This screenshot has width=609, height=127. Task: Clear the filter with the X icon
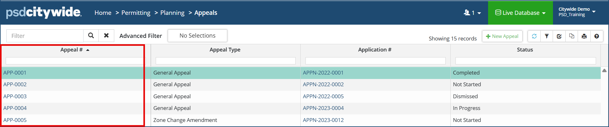[x=106, y=36]
